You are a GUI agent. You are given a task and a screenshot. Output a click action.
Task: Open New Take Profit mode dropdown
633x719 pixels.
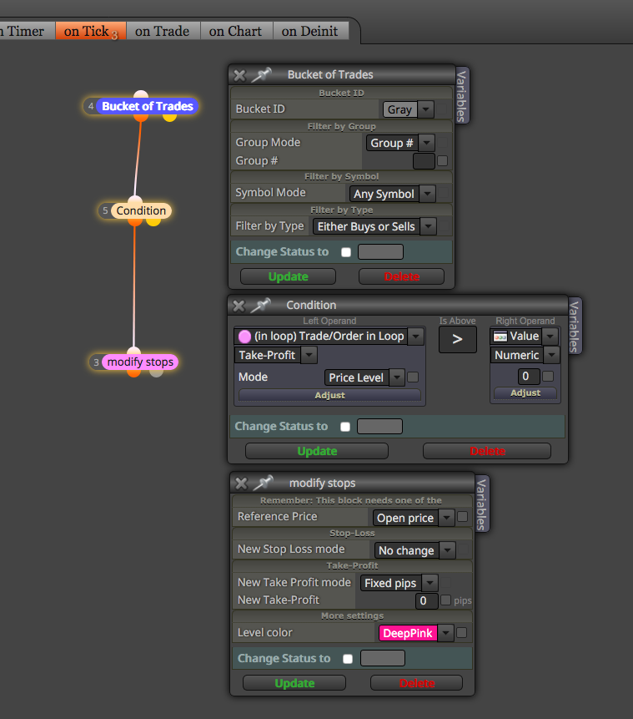(399, 583)
